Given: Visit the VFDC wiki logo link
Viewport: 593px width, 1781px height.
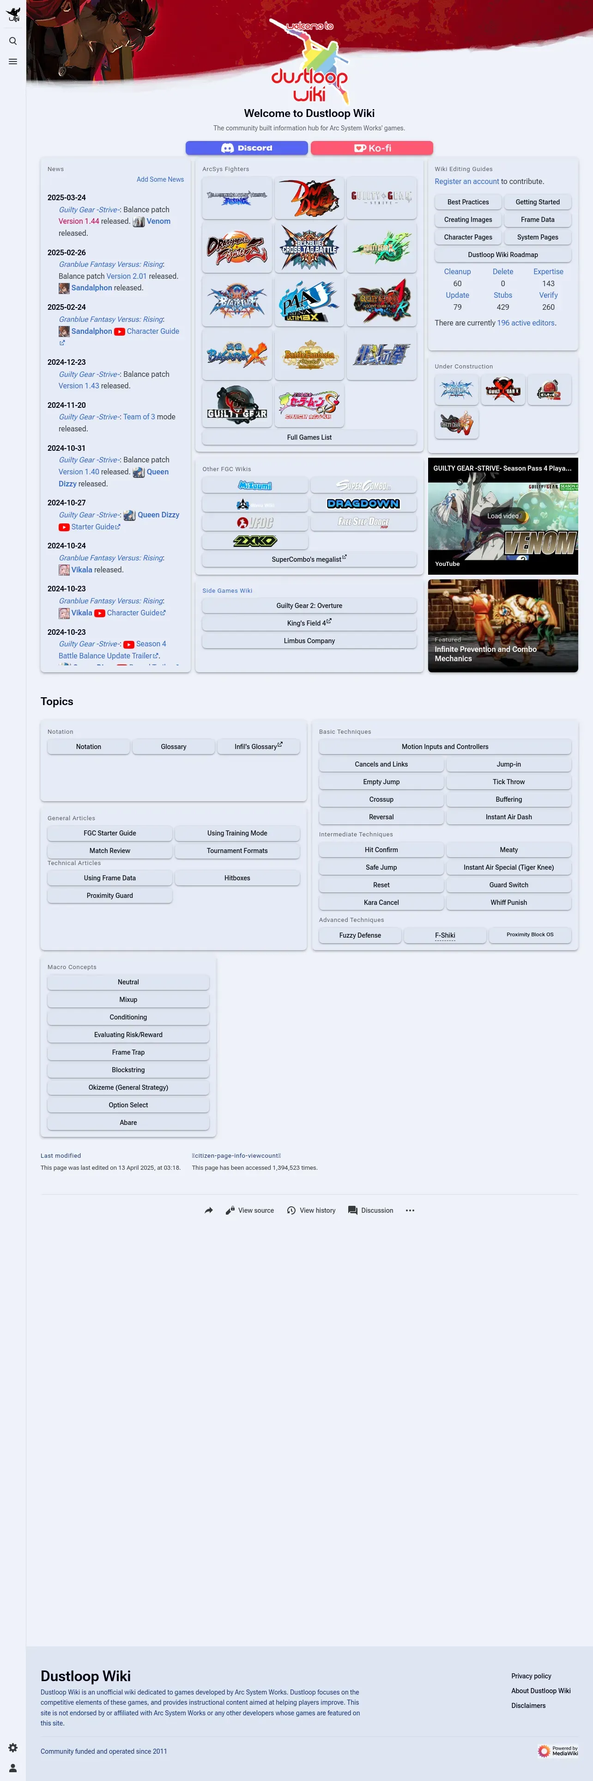Looking at the screenshot, I should tap(255, 522).
